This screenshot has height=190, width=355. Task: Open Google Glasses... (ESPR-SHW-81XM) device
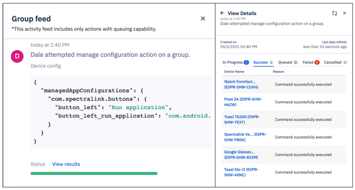pyautogui.click(x=241, y=155)
